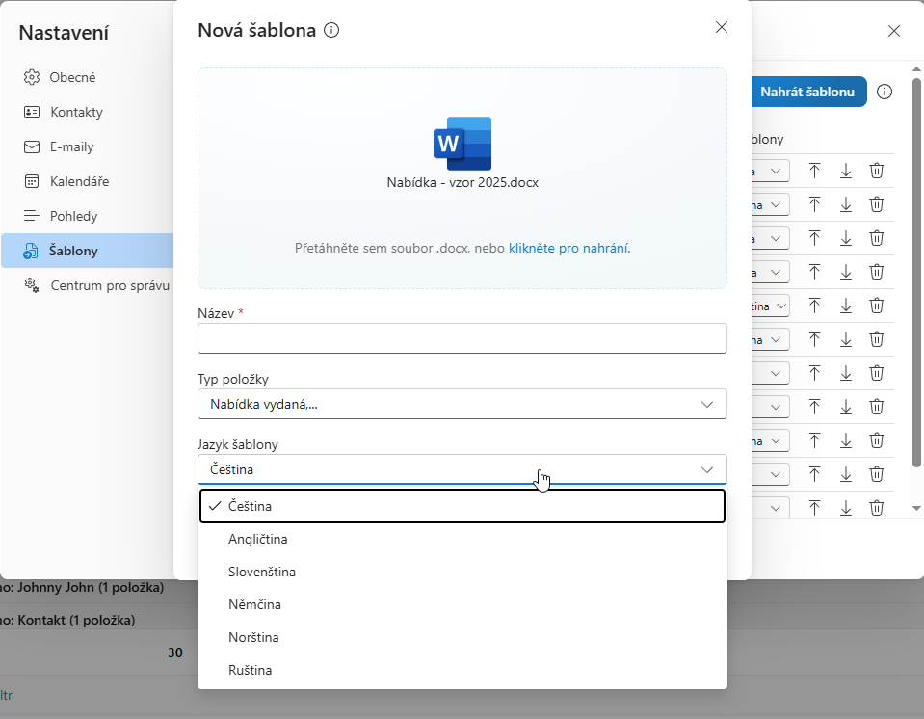Delete the first template using trash icon

click(877, 171)
